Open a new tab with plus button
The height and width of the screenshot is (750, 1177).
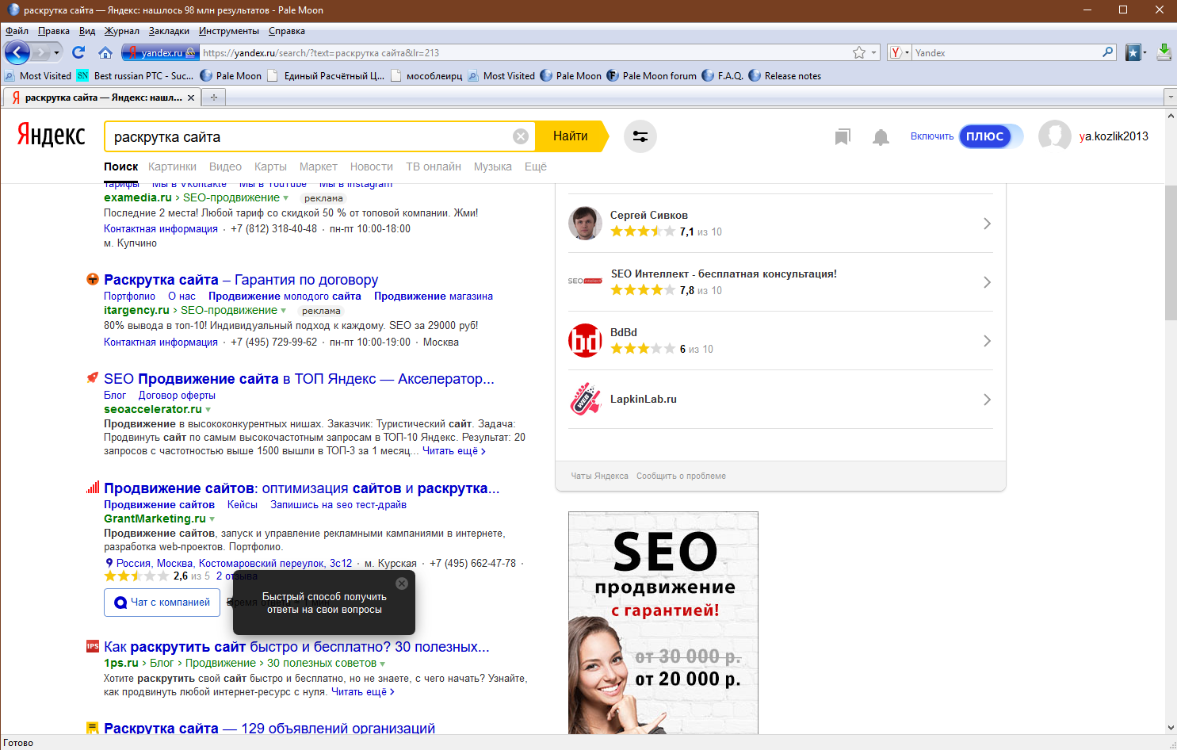[x=213, y=98]
